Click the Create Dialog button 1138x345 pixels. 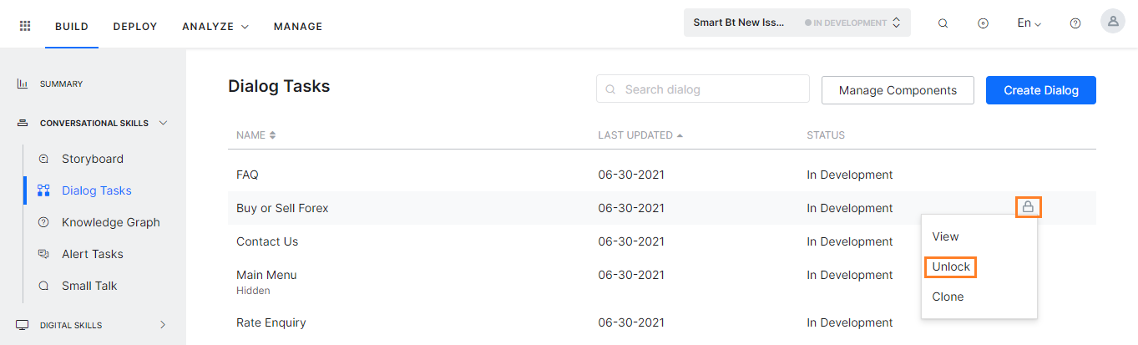click(1040, 90)
